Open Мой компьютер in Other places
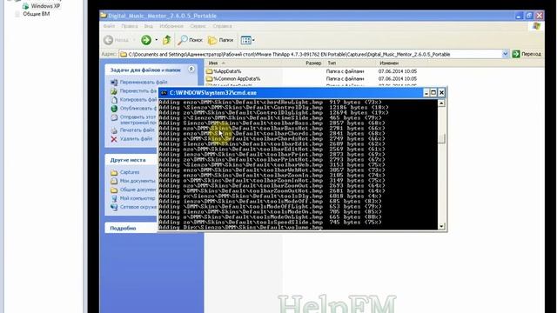Image resolution: width=557 pixels, height=313 pixels. (x=138, y=198)
